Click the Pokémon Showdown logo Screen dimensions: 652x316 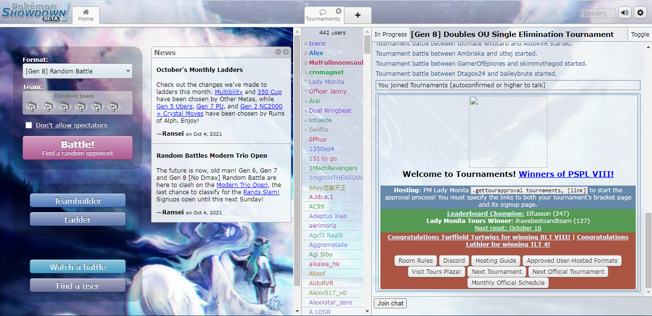tap(36, 12)
